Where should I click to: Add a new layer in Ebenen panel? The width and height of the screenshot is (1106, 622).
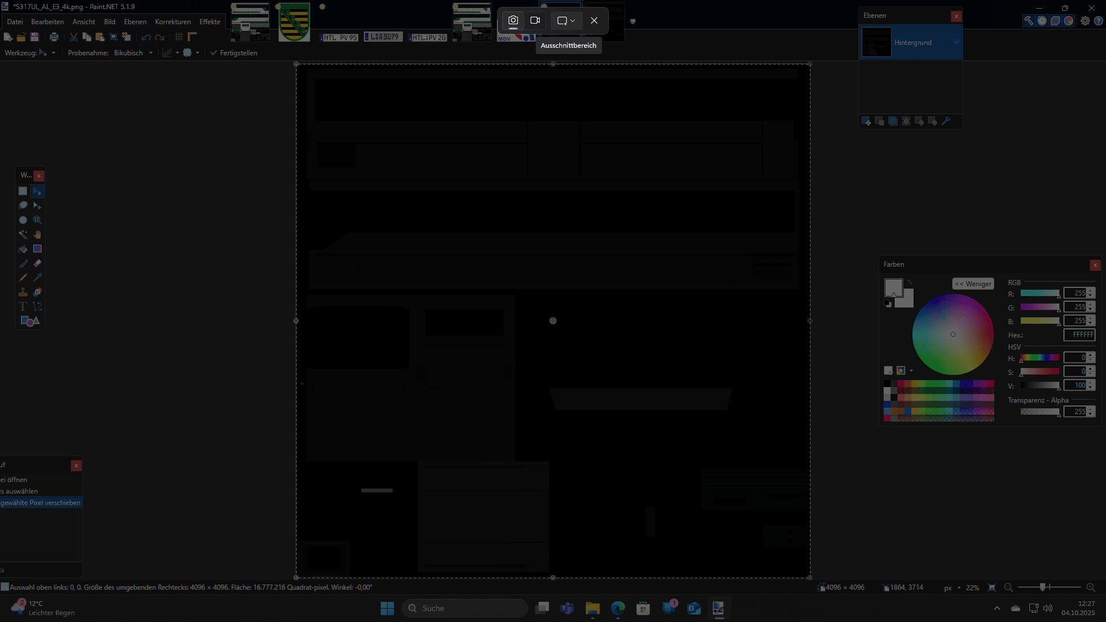coord(866,121)
